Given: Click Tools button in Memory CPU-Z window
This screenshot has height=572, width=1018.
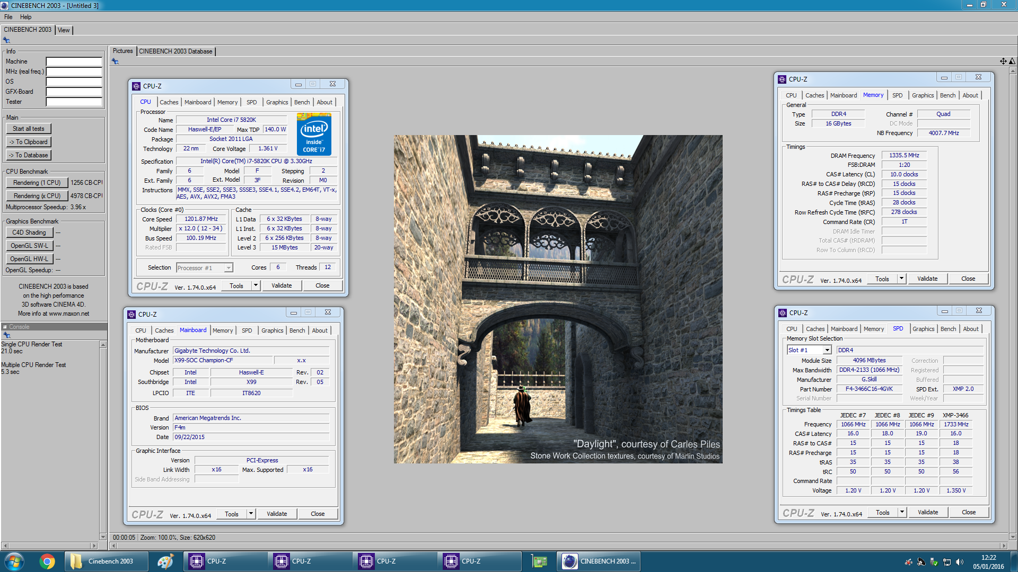Looking at the screenshot, I should [x=882, y=279].
